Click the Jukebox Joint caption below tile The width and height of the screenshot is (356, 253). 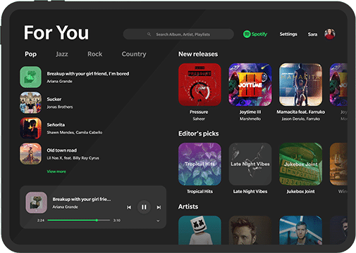(x=300, y=192)
